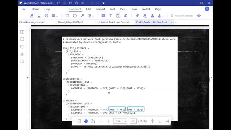The width and height of the screenshot is (231, 130).
Task: Select the Underline tool
Action: tap(39, 16)
